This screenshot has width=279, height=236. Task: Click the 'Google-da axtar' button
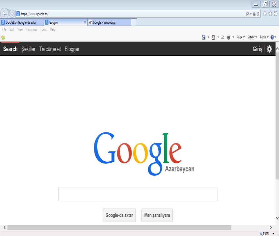point(119,215)
